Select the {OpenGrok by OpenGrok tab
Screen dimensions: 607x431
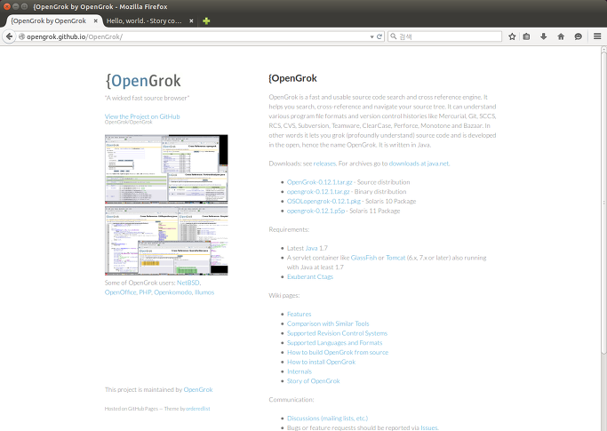(x=48, y=21)
